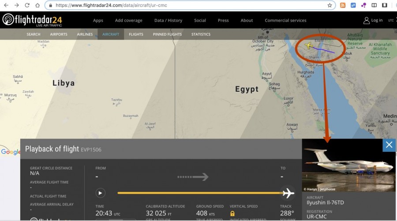Select flight number EVP1506
Image resolution: width=397 pixels, height=221 pixels.
click(91, 150)
